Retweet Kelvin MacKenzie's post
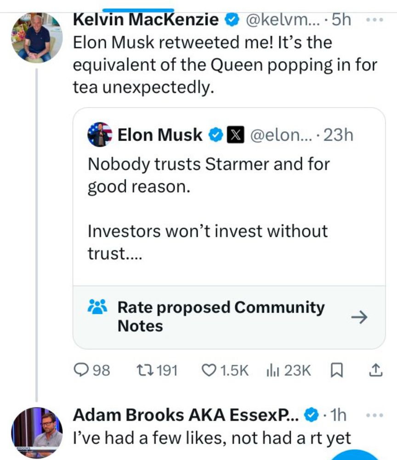 tap(144, 370)
